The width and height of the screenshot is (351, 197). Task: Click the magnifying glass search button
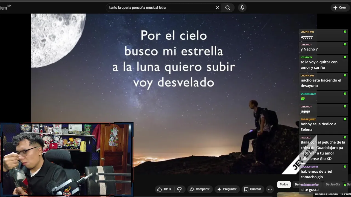(228, 8)
